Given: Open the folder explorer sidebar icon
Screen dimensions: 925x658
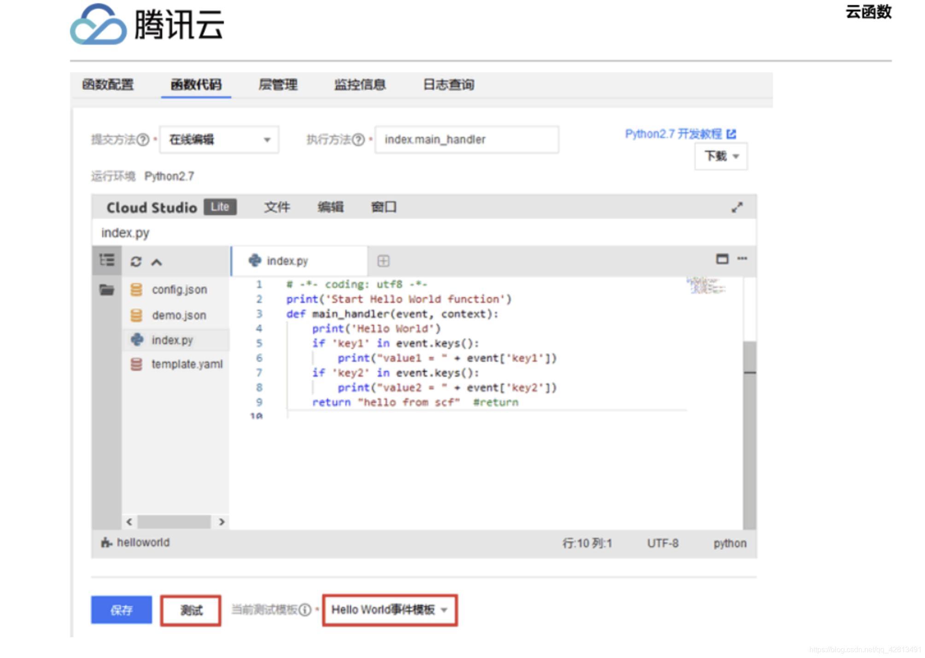Looking at the screenshot, I should tap(107, 290).
